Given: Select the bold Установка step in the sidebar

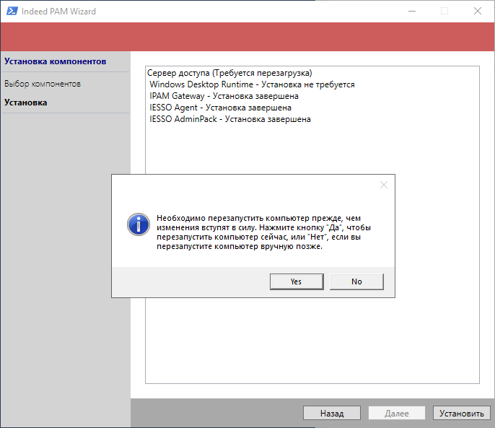Looking at the screenshot, I should 26,102.
